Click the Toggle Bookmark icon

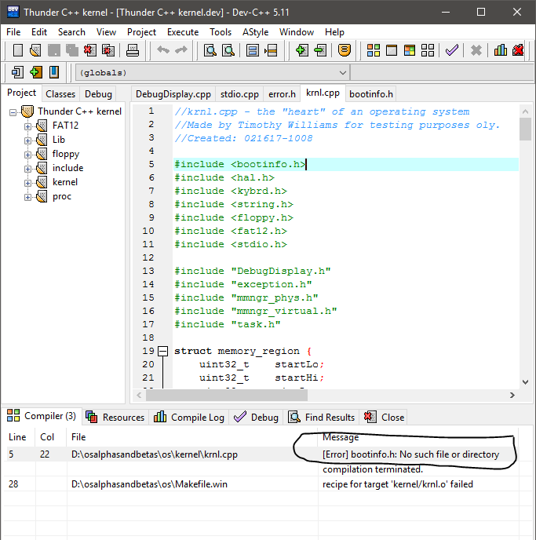click(x=36, y=72)
